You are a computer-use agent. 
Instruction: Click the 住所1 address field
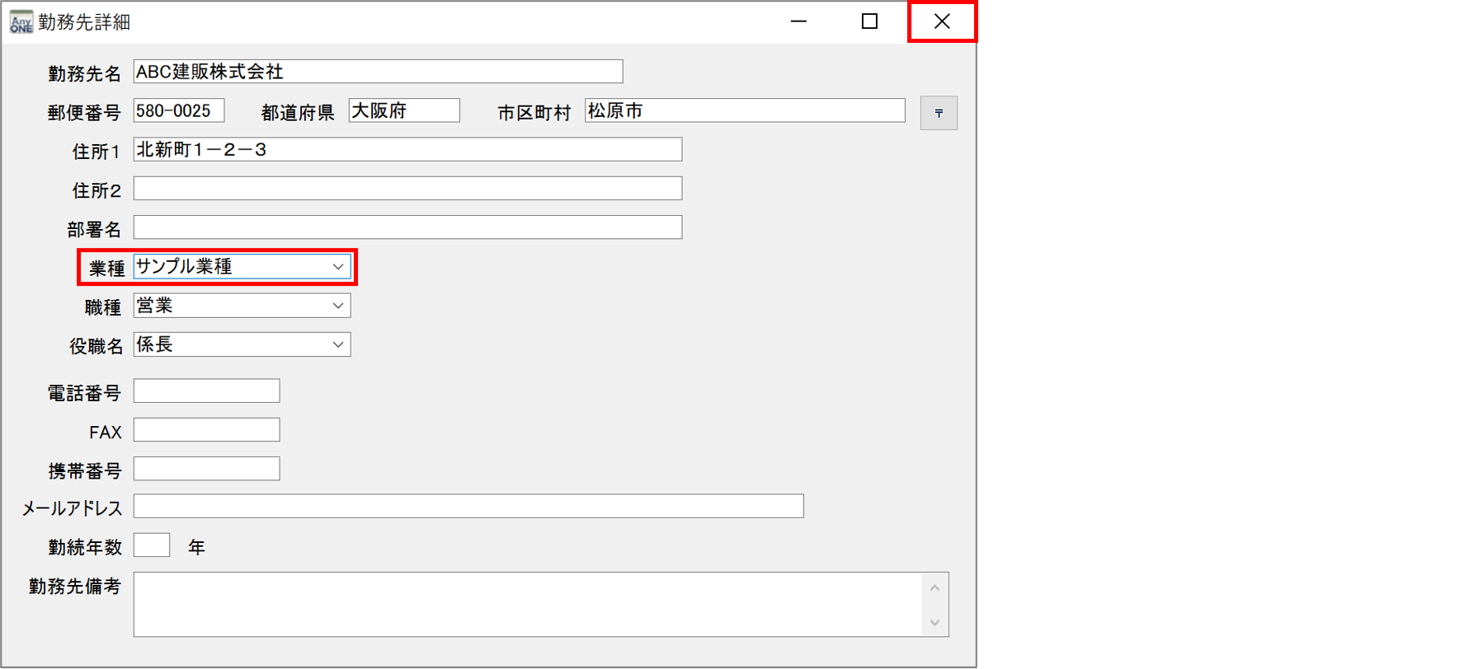407,149
